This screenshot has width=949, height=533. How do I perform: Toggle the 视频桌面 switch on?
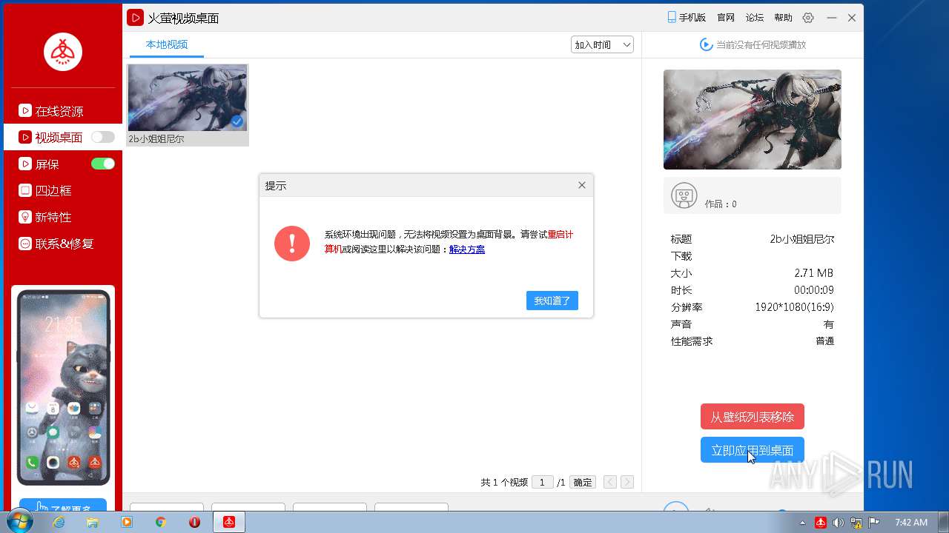pyautogui.click(x=103, y=137)
